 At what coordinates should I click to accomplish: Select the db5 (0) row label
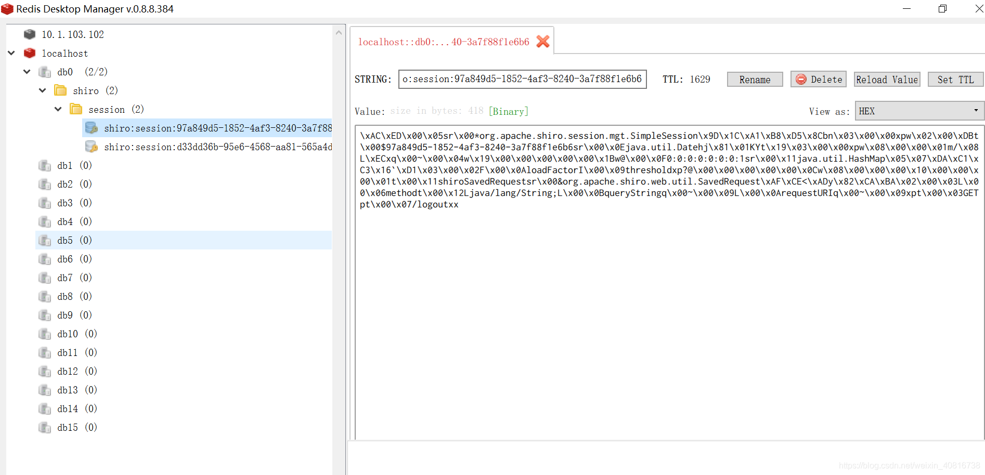point(74,240)
